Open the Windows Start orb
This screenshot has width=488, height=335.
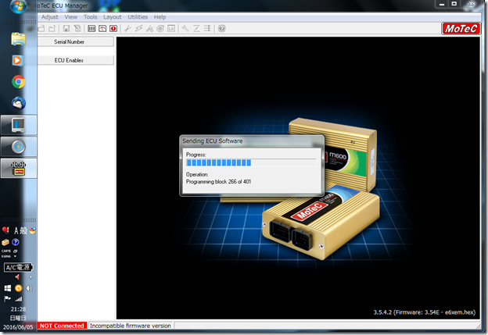18,6
